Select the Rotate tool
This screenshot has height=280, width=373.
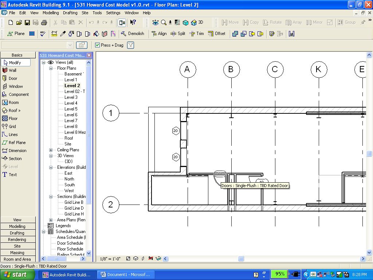click(x=272, y=22)
